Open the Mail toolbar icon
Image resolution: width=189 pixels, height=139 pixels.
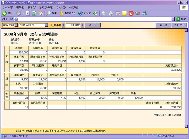tap(104, 13)
